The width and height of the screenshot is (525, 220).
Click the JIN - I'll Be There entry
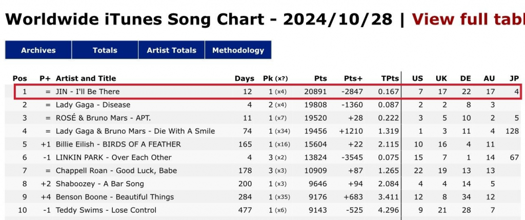pyautogui.click(x=88, y=92)
